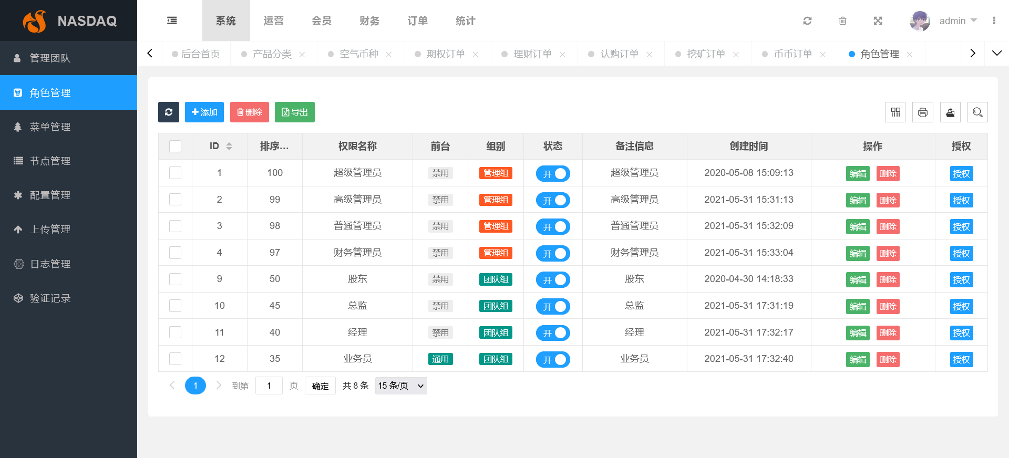Open the 15 条/页 page size dropdown
The image size is (1009, 458).
point(400,386)
